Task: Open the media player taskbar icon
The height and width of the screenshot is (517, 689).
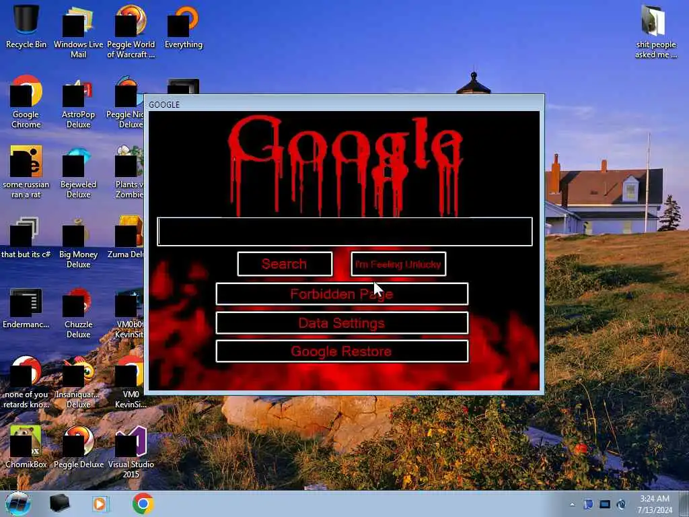Action: (100, 504)
